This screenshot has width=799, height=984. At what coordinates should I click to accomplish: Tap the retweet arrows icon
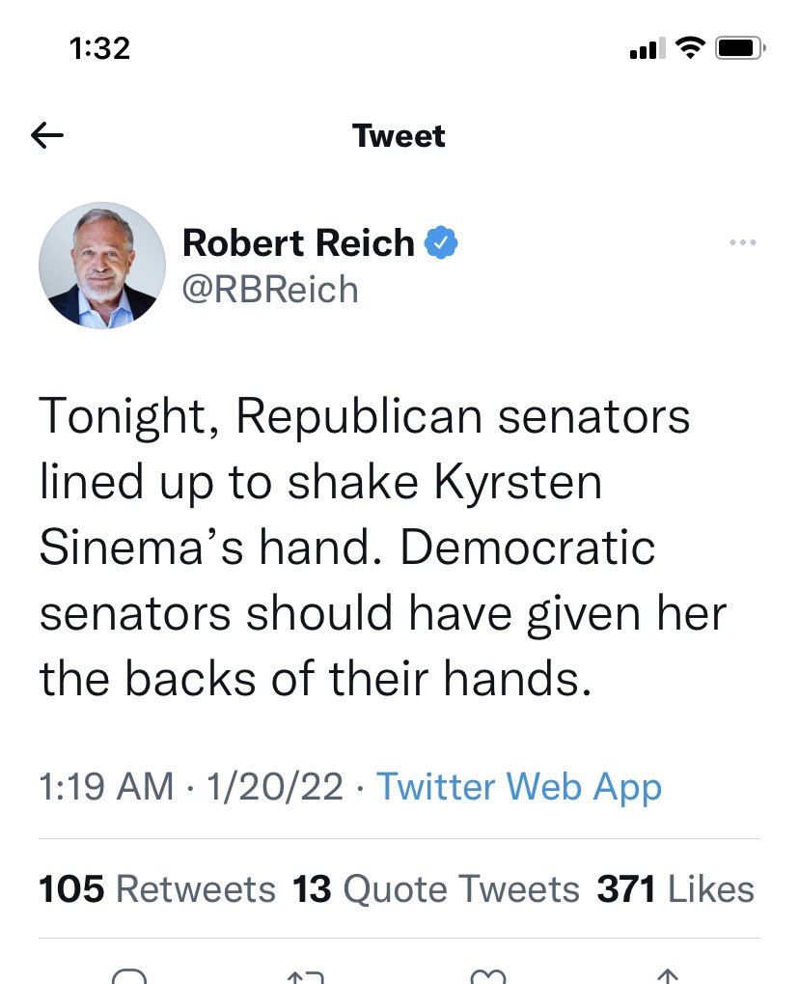point(306,975)
